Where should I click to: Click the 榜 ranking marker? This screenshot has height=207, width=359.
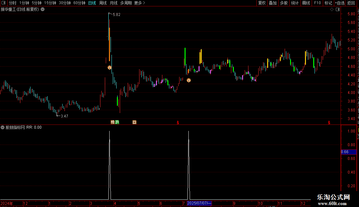coord(113,122)
